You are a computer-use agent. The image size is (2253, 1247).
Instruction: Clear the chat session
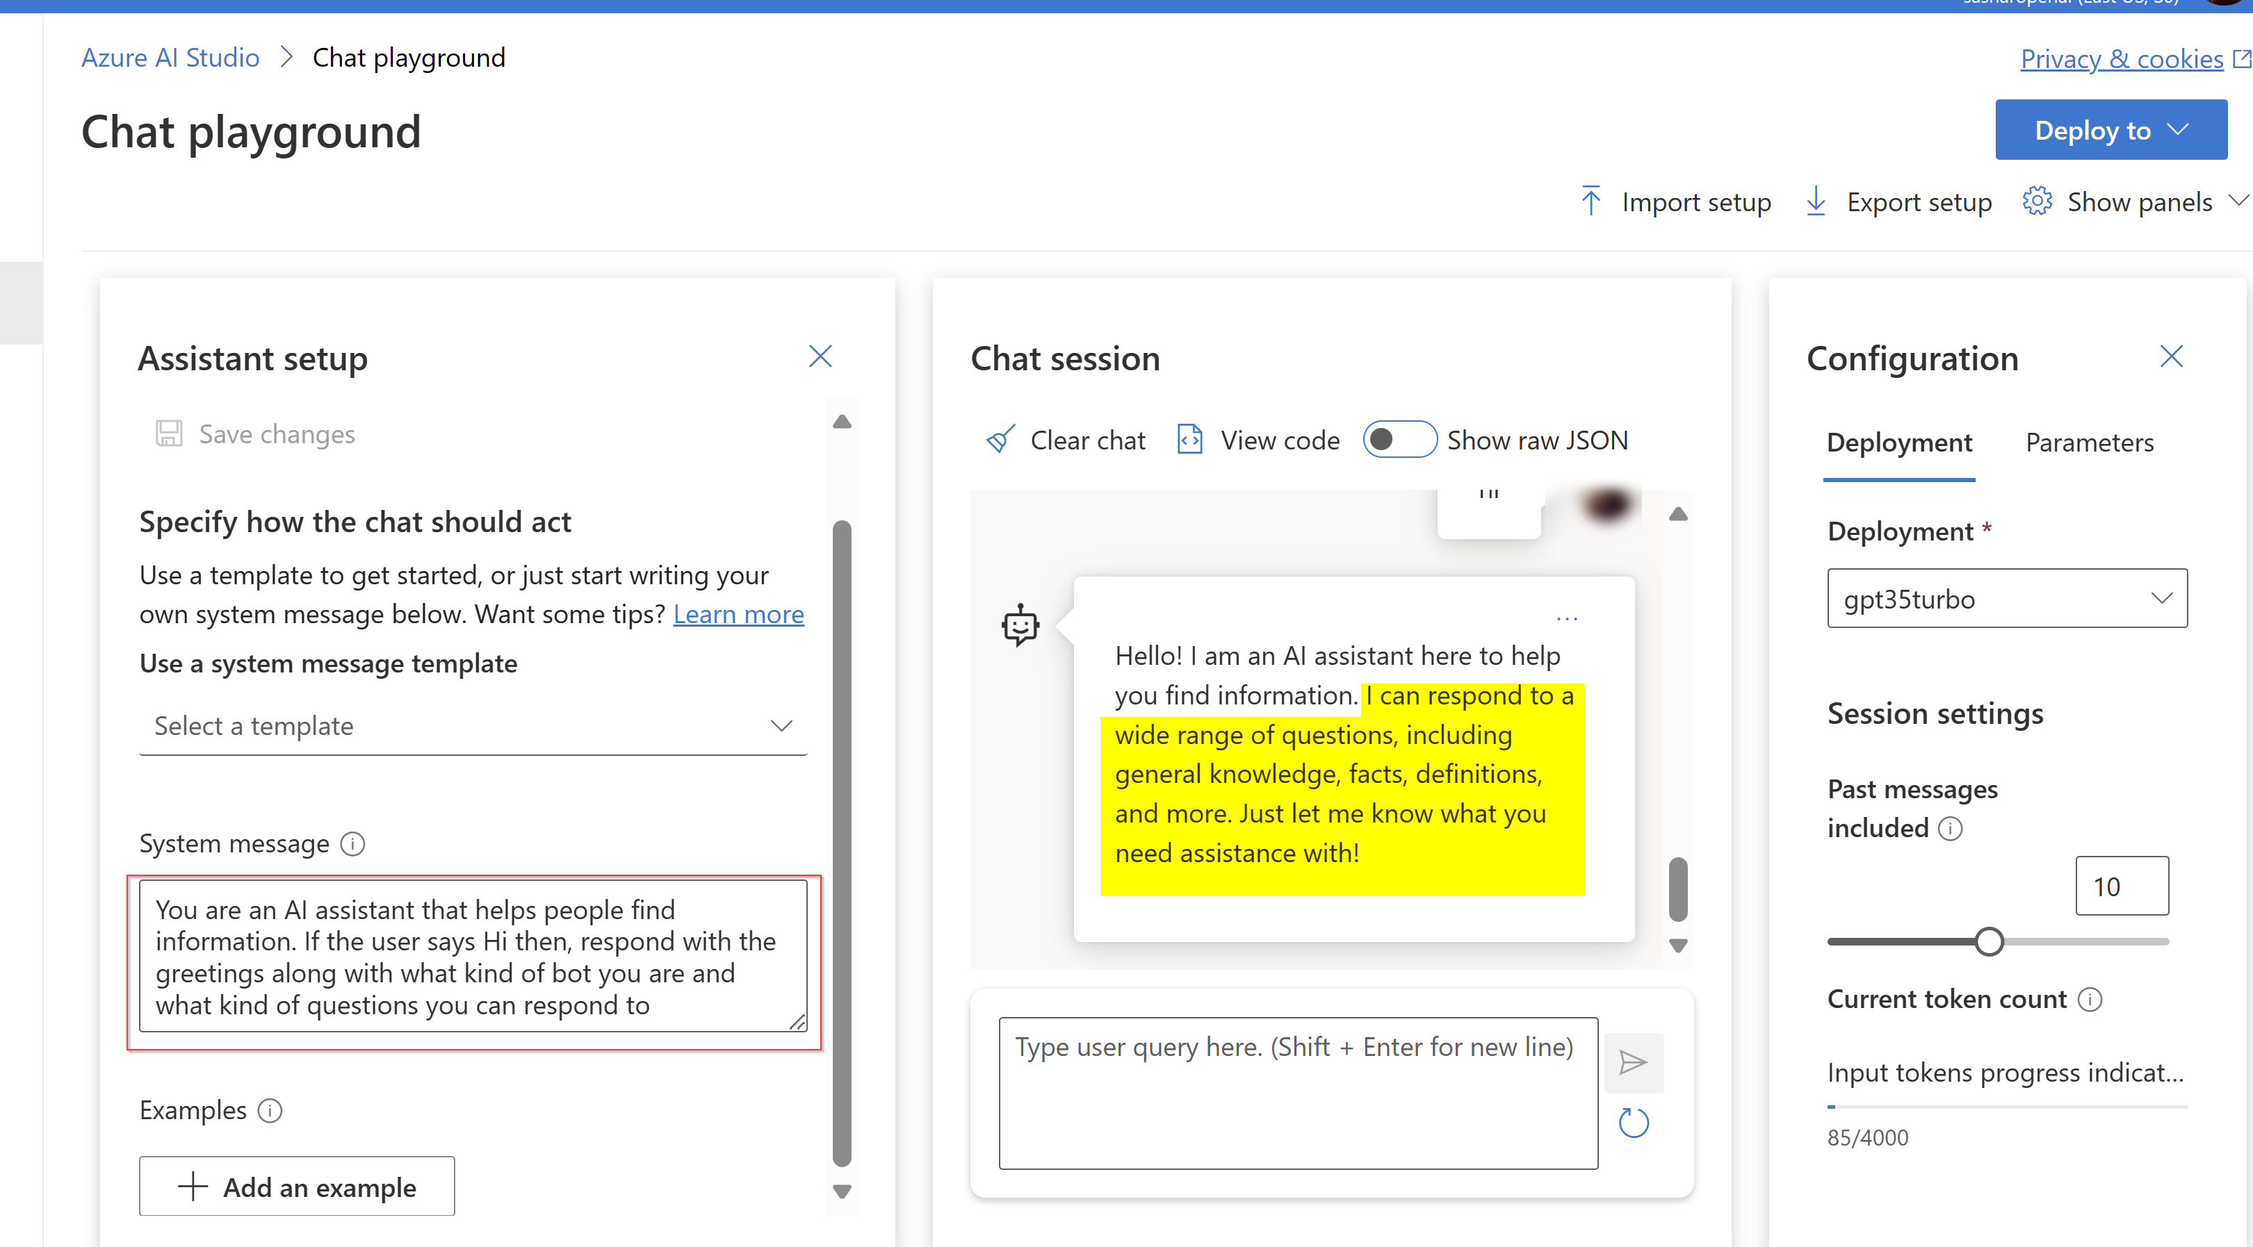pyautogui.click(x=1064, y=440)
